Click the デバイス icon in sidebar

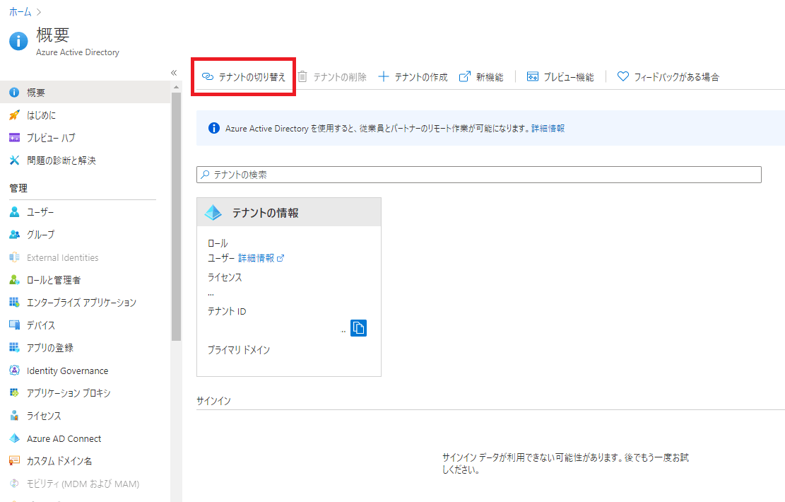pyautogui.click(x=15, y=325)
